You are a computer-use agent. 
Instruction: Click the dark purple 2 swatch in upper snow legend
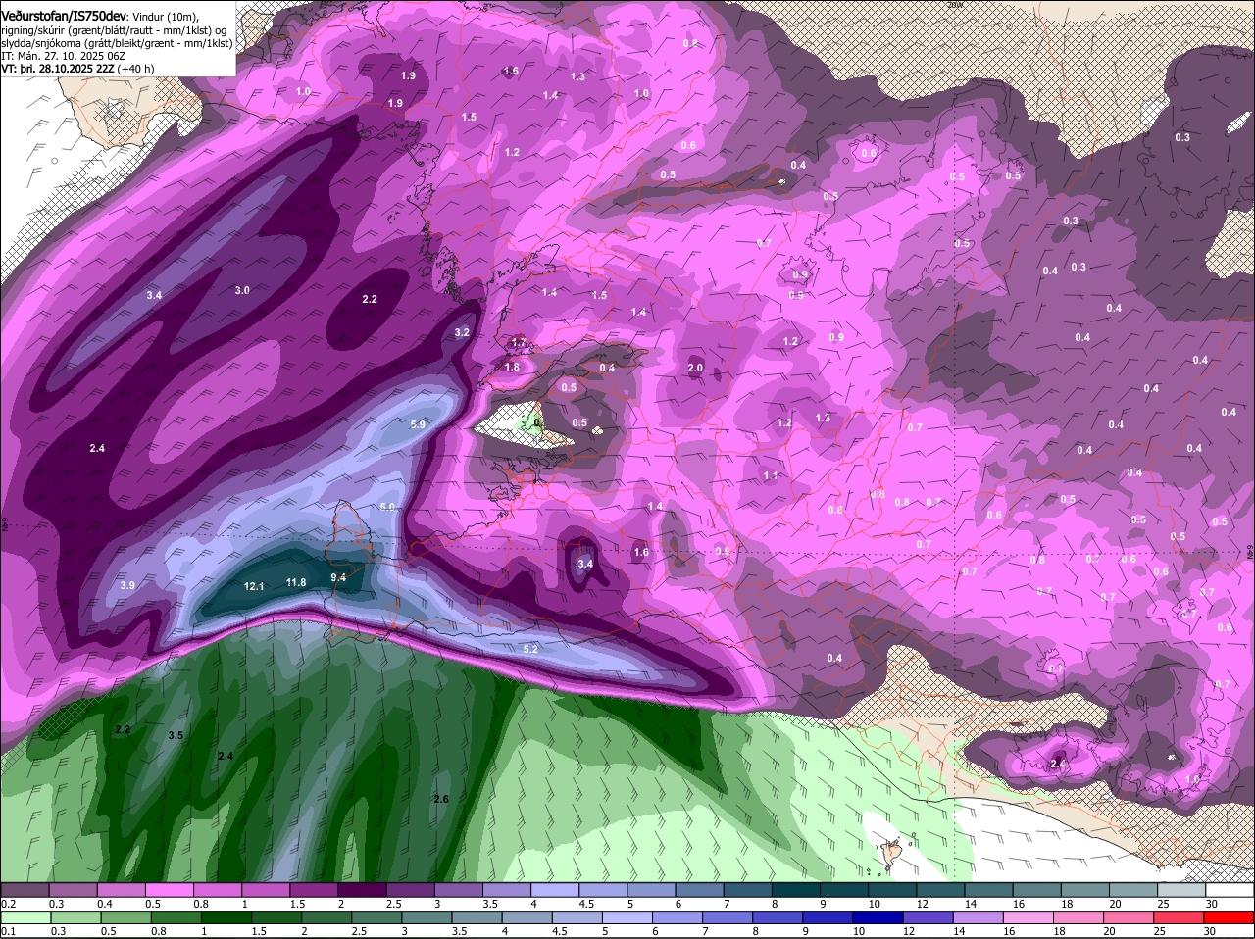point(362,889)
